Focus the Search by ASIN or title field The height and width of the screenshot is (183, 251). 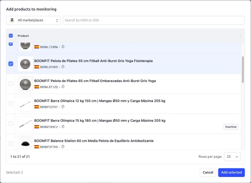pos(154,20)
